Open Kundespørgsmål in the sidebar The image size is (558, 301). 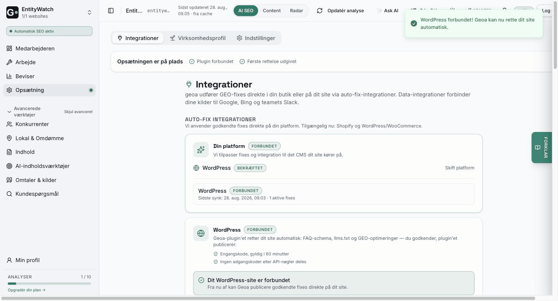click(x=49, y=194)
